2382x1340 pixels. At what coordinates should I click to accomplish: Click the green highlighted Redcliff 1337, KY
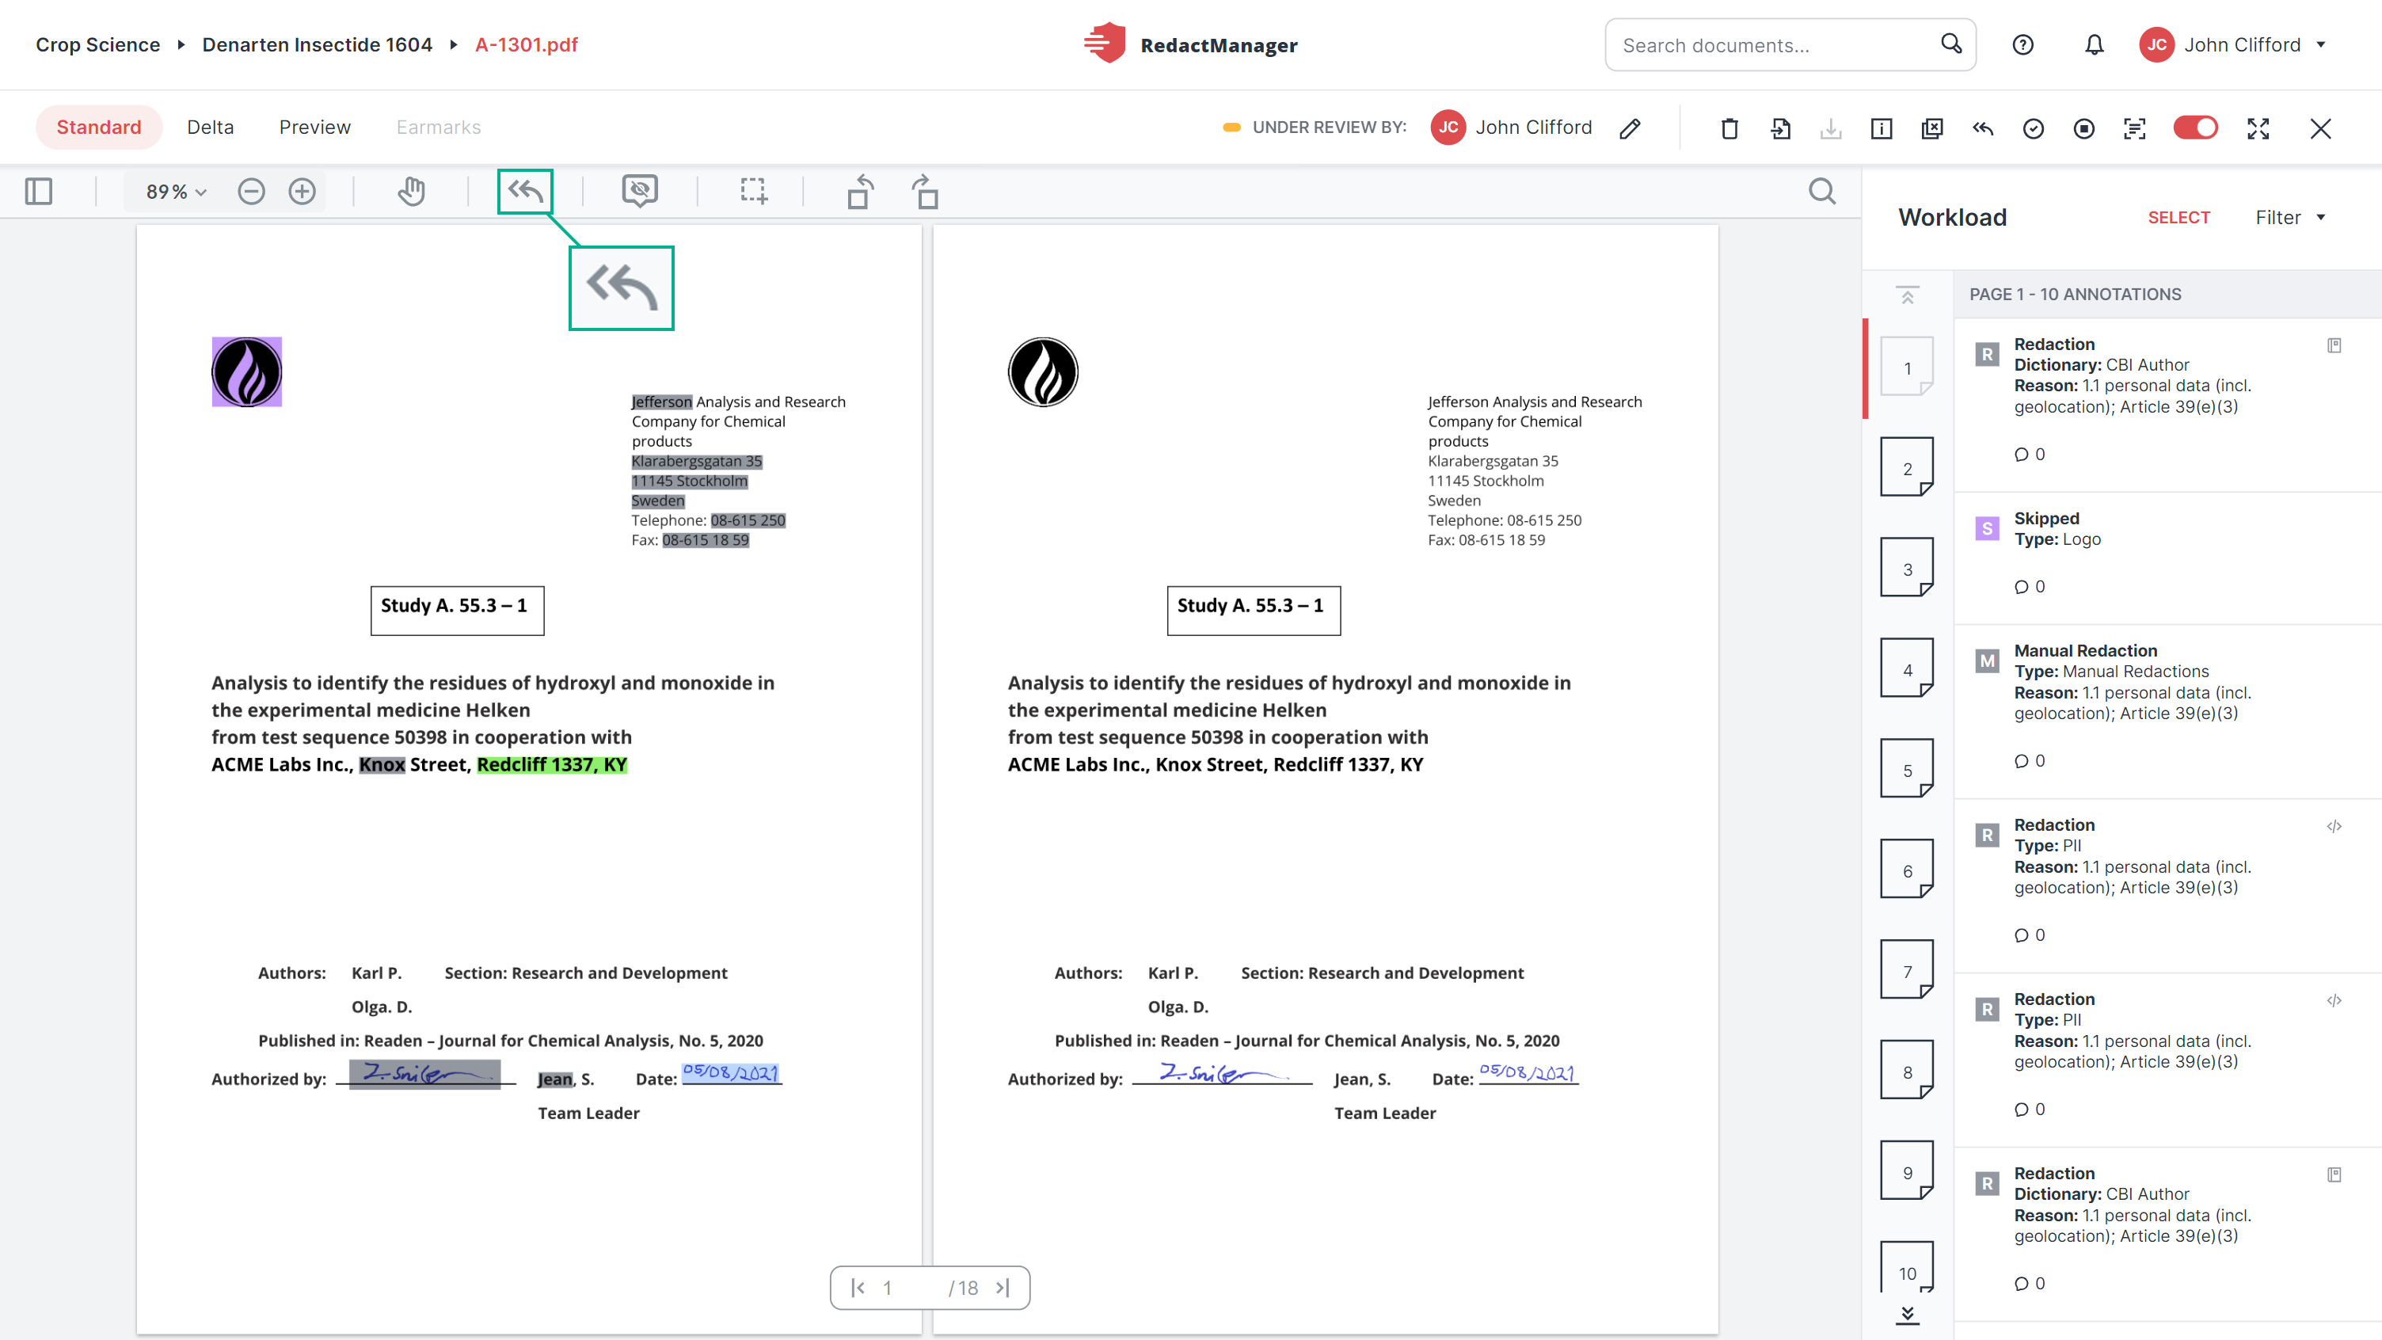552,764
